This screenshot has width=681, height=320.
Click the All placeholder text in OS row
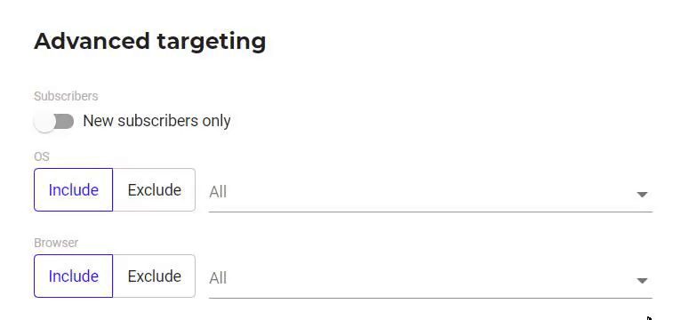click(218, 191)
